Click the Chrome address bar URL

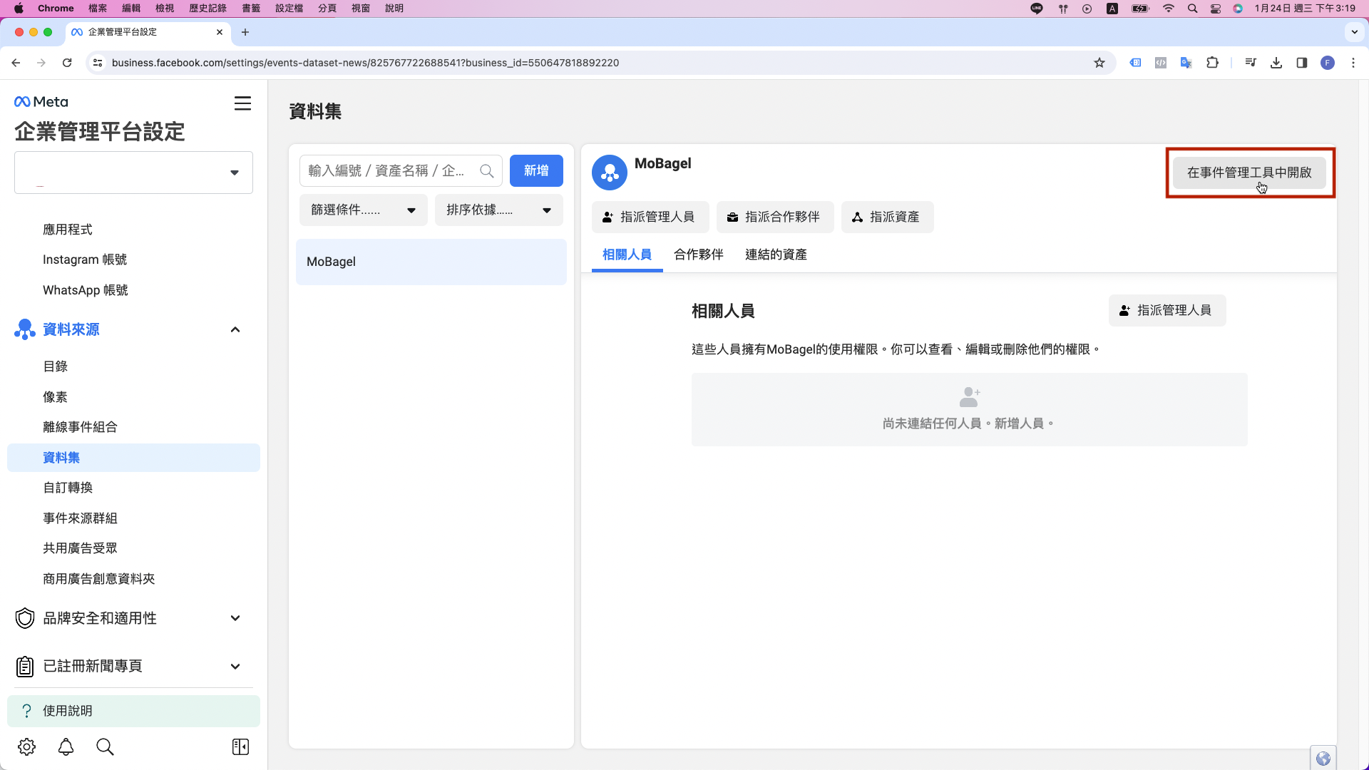click(x=365, y=63)
